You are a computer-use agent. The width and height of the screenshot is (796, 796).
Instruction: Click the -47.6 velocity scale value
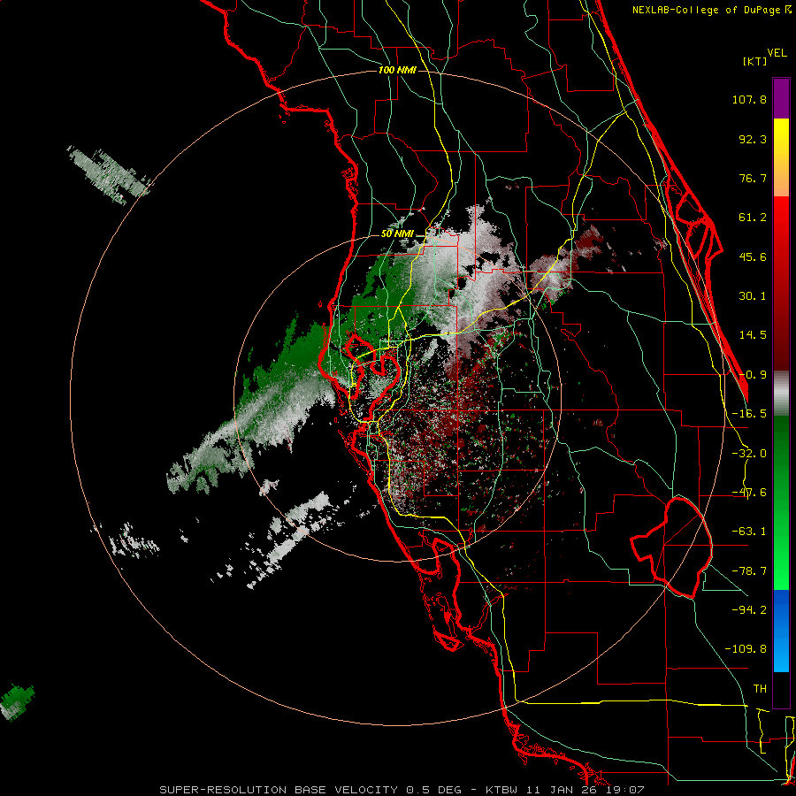pos(749,493)
